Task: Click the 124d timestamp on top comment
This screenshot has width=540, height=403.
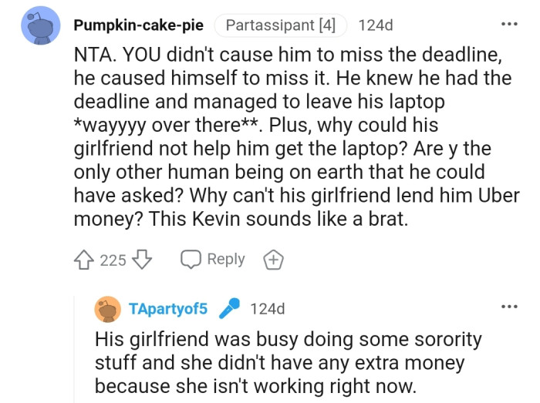Action: 376,25
